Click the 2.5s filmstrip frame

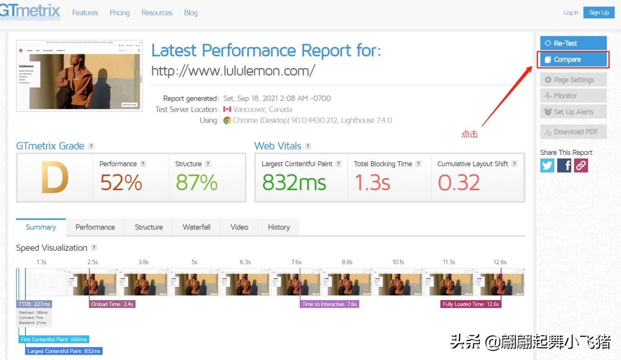[x=92, y=282]
